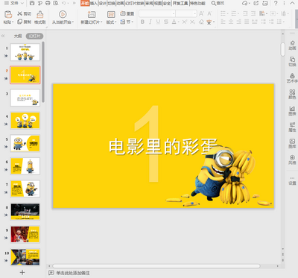Expand the File (文件) menu arrow
Viewport: 298px width, 278px height.
point(22,3)
